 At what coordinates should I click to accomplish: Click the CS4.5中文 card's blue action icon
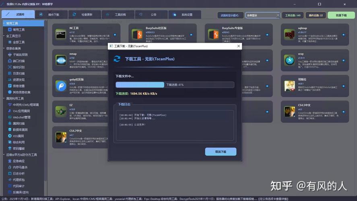pyautogui.click(x=344, y=112)
